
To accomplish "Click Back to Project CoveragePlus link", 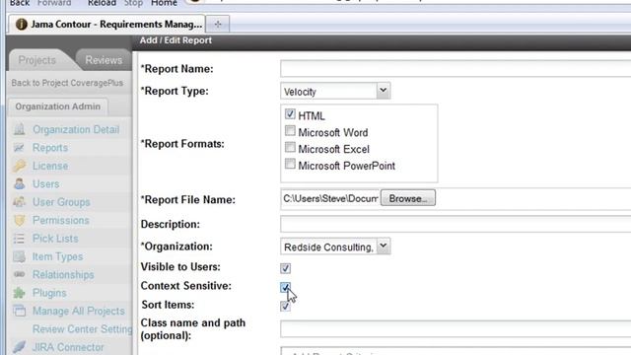I will 67,83.
